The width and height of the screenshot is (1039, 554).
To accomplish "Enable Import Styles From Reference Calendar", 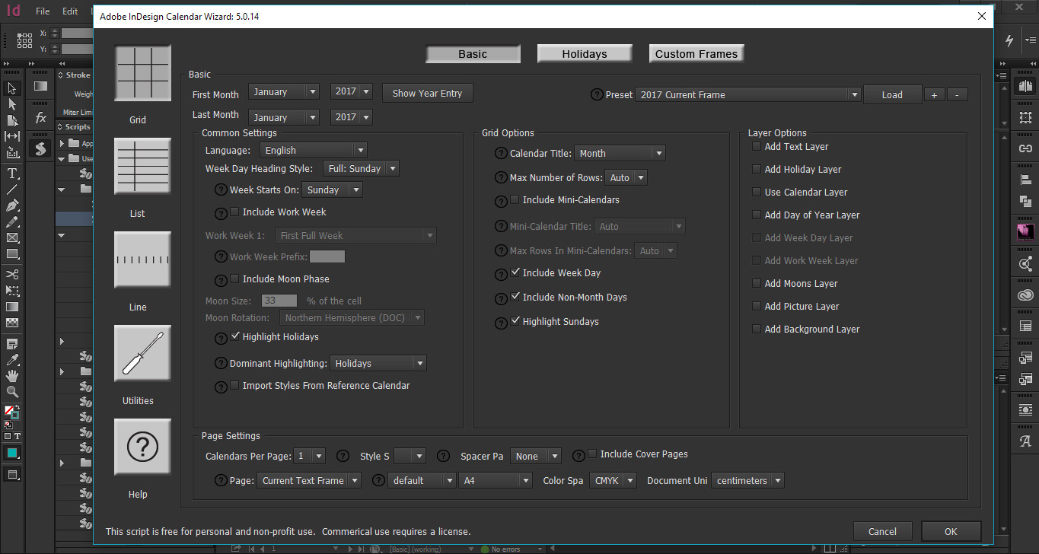I will coord(234,385).
